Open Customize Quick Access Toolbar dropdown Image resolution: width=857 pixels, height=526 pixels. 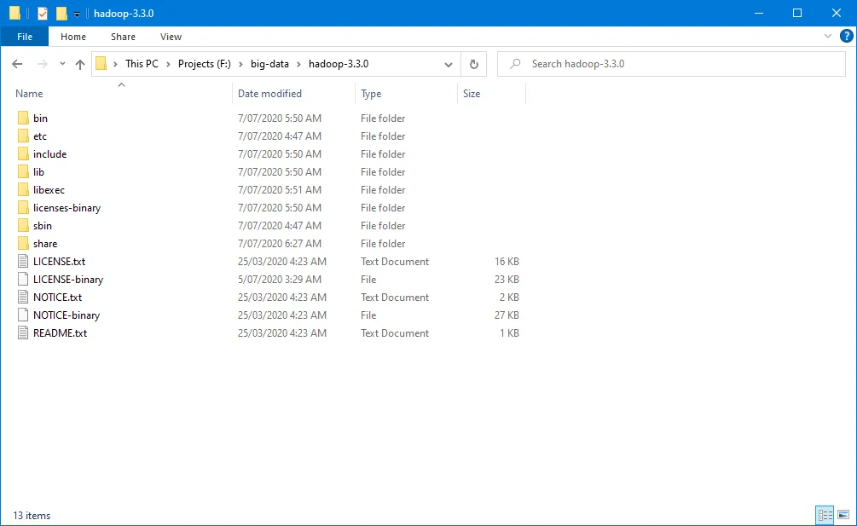tap(77, 14)
